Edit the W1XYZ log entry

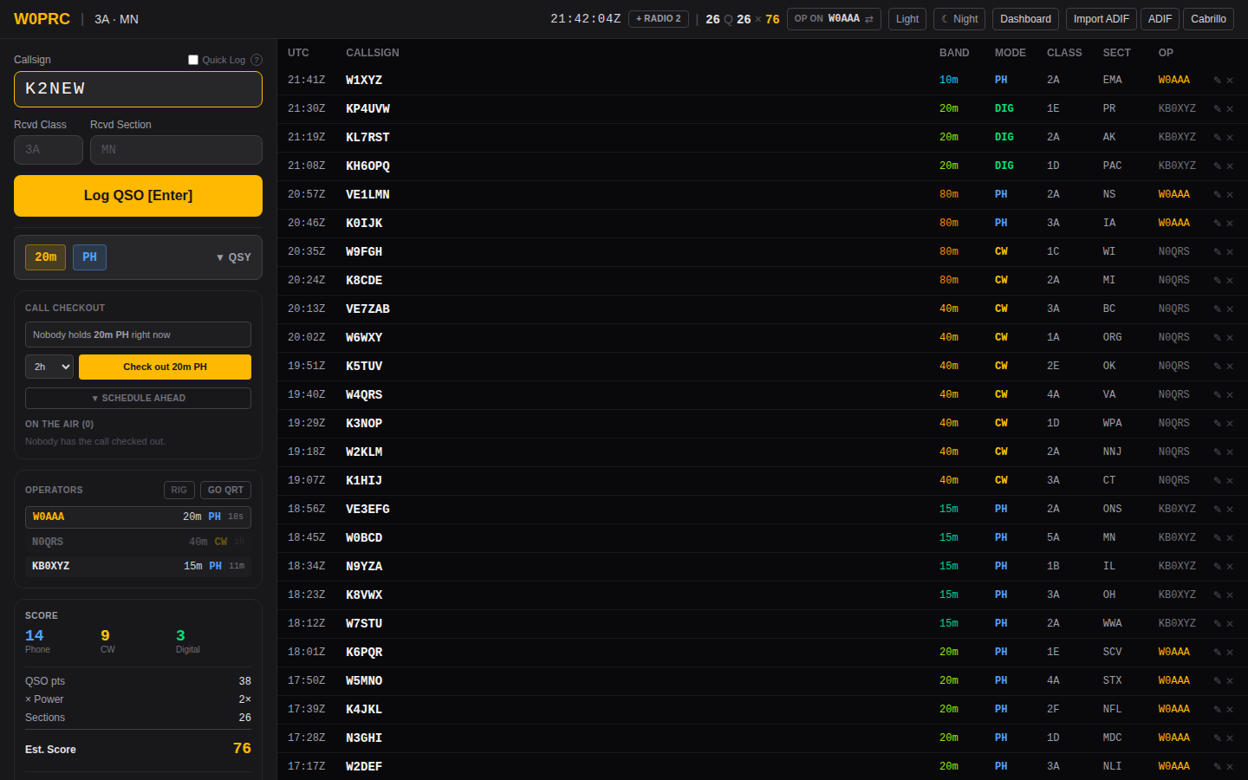click(x=1217, y=81)
